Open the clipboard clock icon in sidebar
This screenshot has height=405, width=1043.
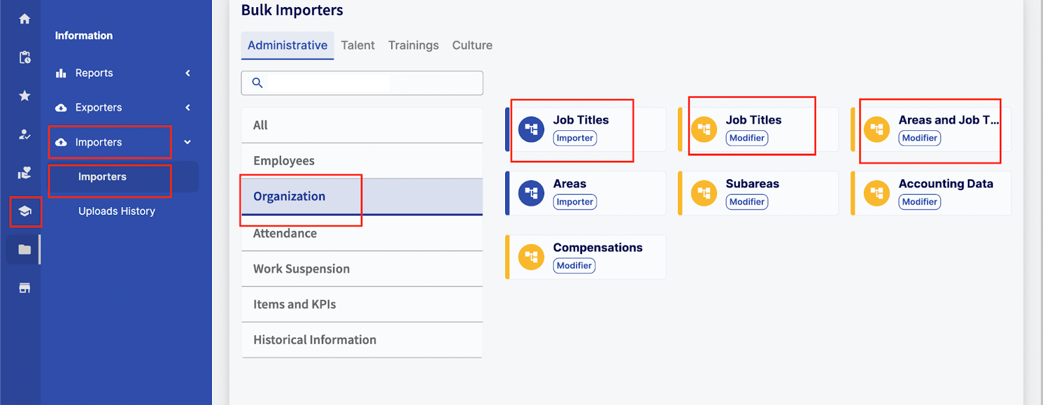tap(25, 57)
